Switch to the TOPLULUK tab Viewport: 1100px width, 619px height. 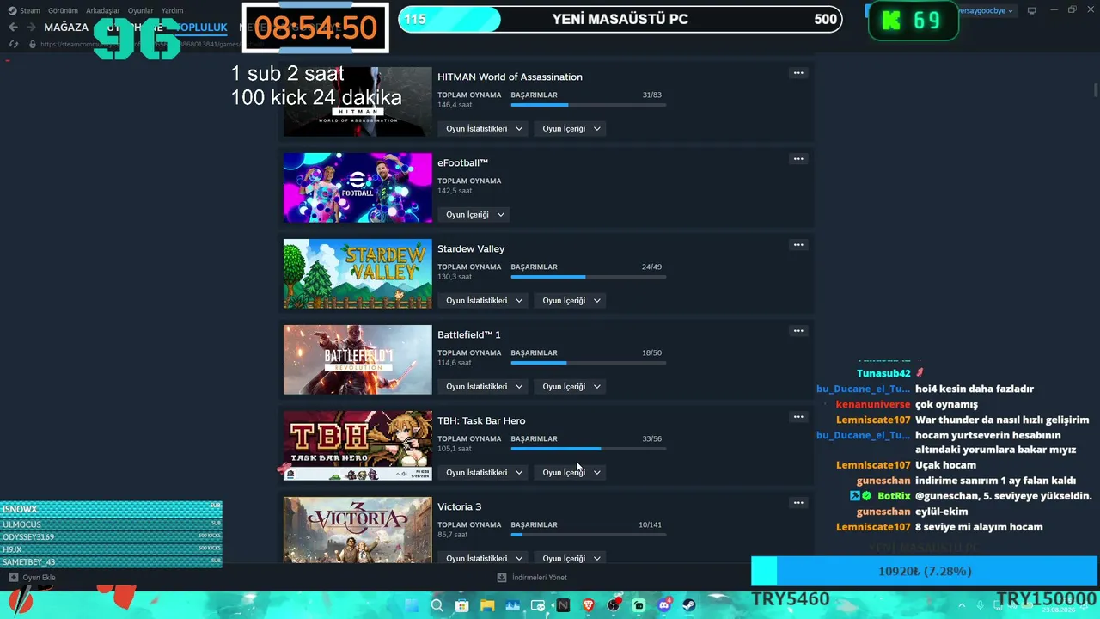click(202, 28)
